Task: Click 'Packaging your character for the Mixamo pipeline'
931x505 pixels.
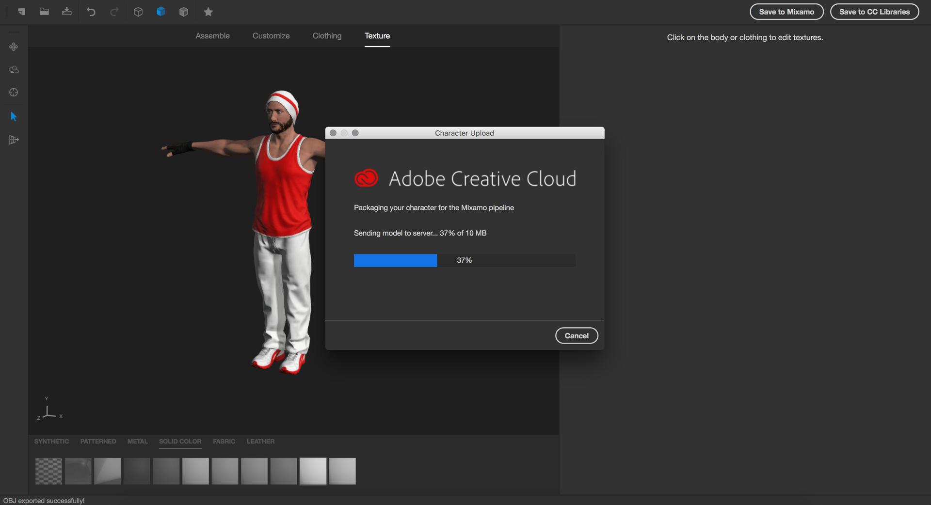Action: [x=434, y=207]
